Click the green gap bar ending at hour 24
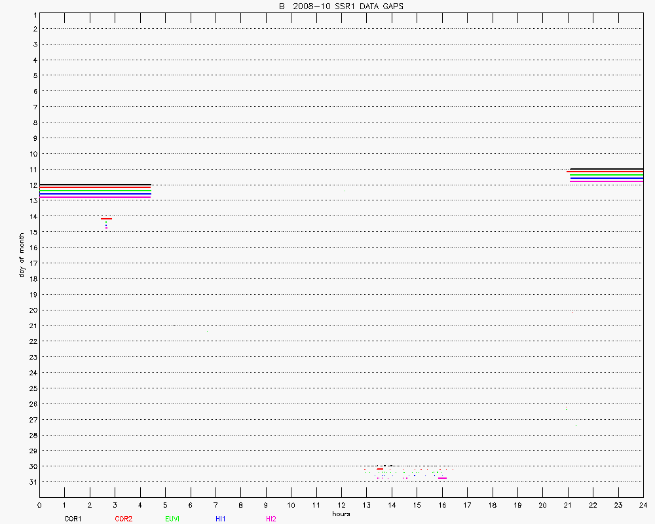This screenshot has height=524, width=655. coord(607,176)
